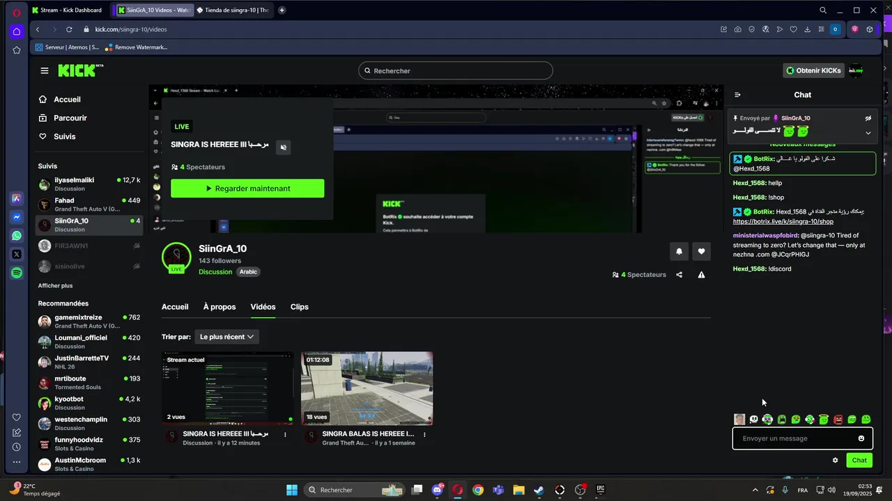The width and height of the screenshot is (892, 501).
Task: Open options menu for SINGRA IS HEREEE video
Action: [285, 434]
